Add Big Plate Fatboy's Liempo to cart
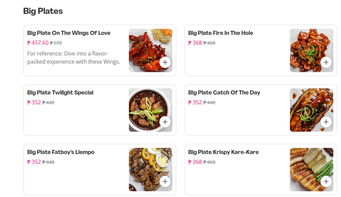The image size is (341, 197). pyautogui.click(x=165, y=182)
